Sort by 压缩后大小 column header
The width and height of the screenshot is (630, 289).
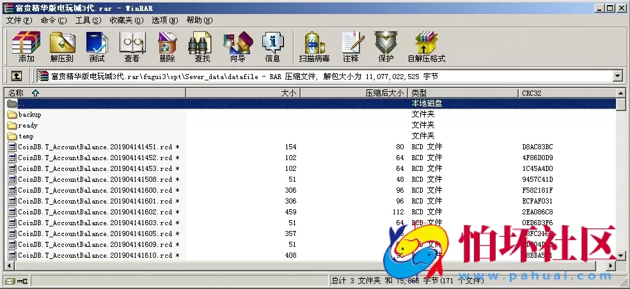pos(354,93)
